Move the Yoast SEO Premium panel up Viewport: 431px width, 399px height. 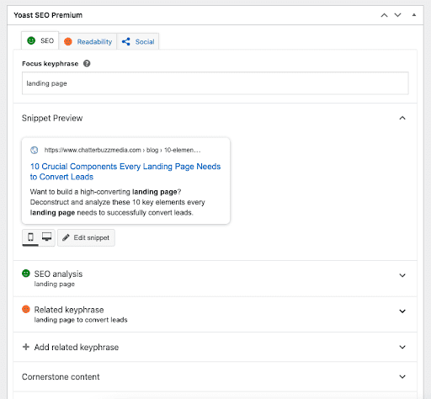coord(384,15)
